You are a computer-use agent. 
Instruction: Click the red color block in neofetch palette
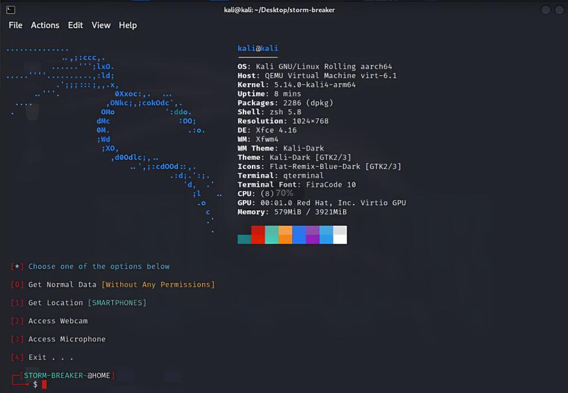[x=258, y=235]
